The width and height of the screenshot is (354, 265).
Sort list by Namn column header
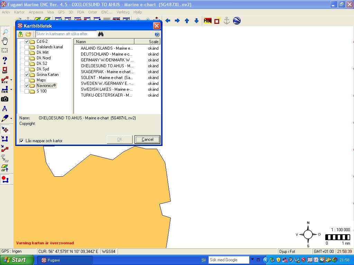click(104, 42)
